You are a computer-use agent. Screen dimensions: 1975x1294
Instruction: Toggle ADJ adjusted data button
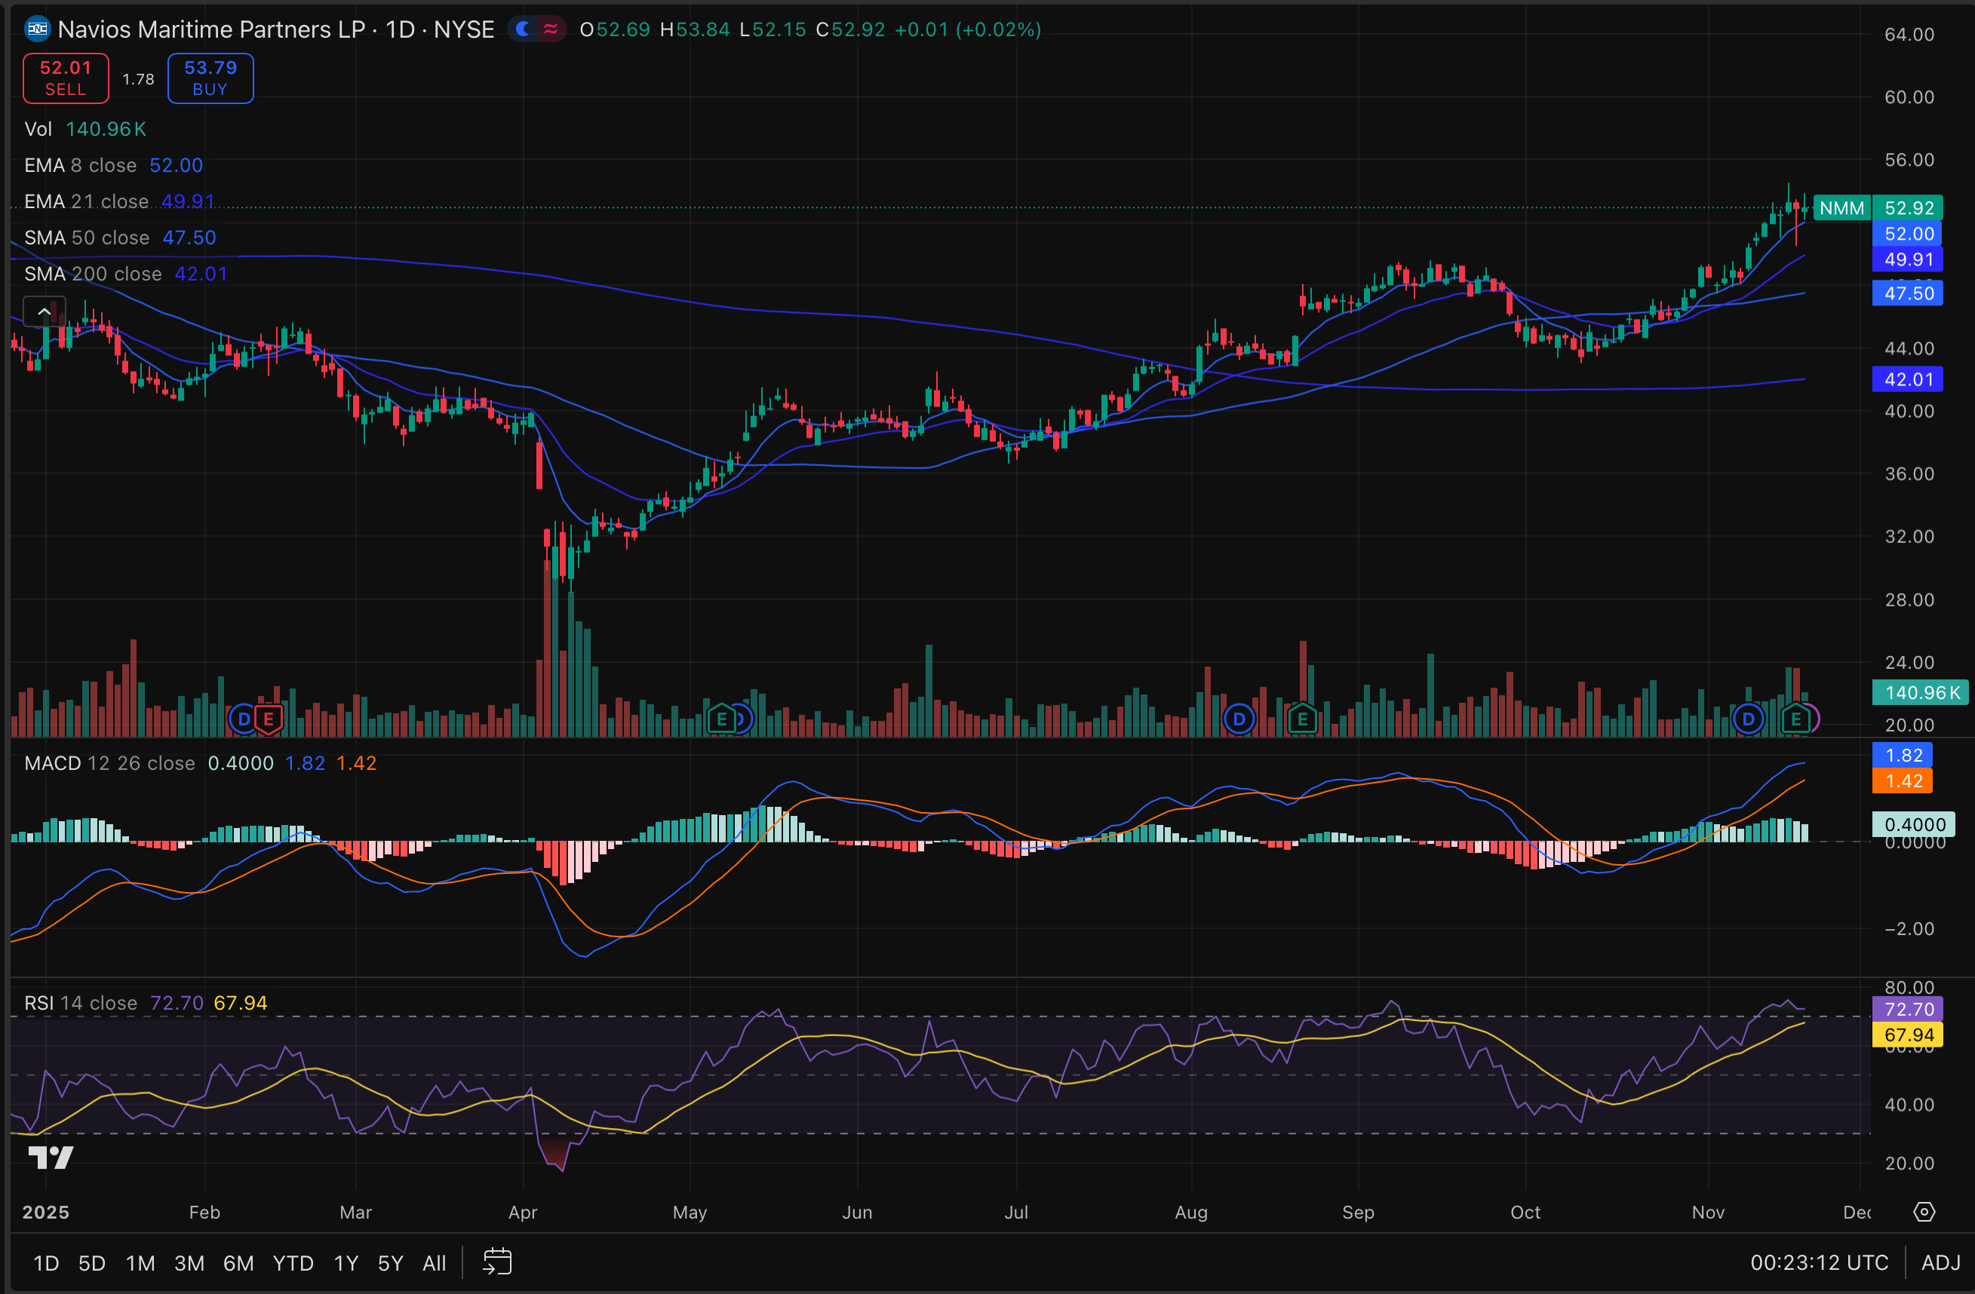1940,1262
